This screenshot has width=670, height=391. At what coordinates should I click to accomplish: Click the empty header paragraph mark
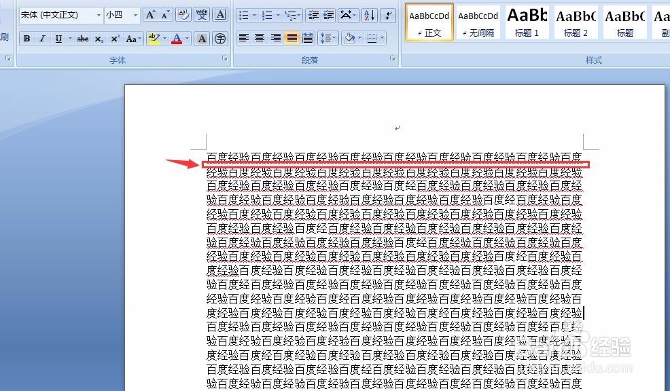pyautogui.click(x=398, y=128)
